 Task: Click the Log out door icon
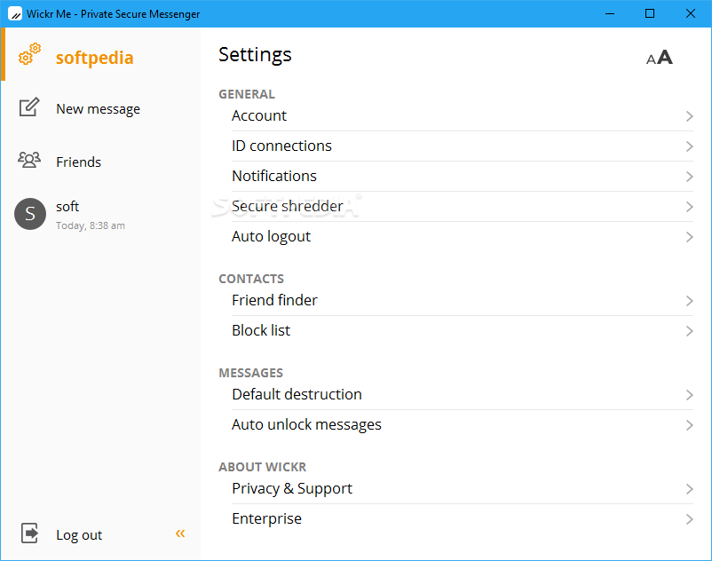click(x=30, y=533)
